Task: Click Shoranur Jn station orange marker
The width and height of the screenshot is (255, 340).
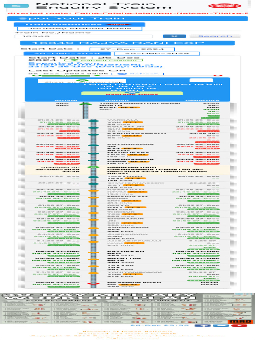Action: (93, 220)
